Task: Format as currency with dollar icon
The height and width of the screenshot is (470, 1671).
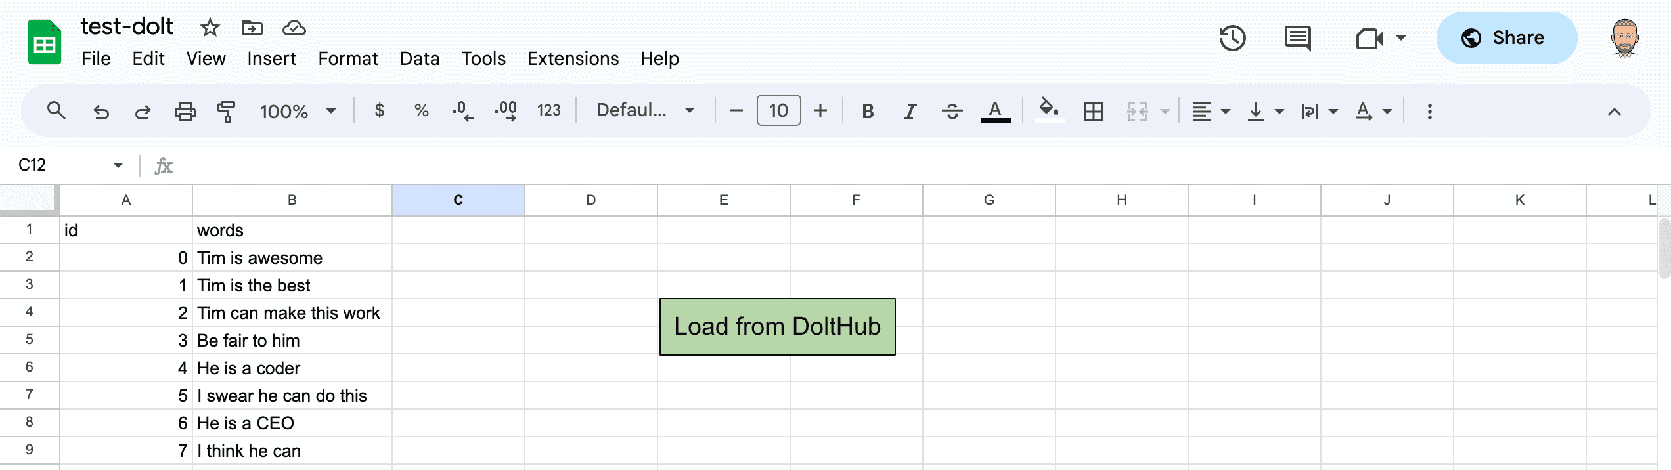Action: pyautogui.click(x=379, y=110)
